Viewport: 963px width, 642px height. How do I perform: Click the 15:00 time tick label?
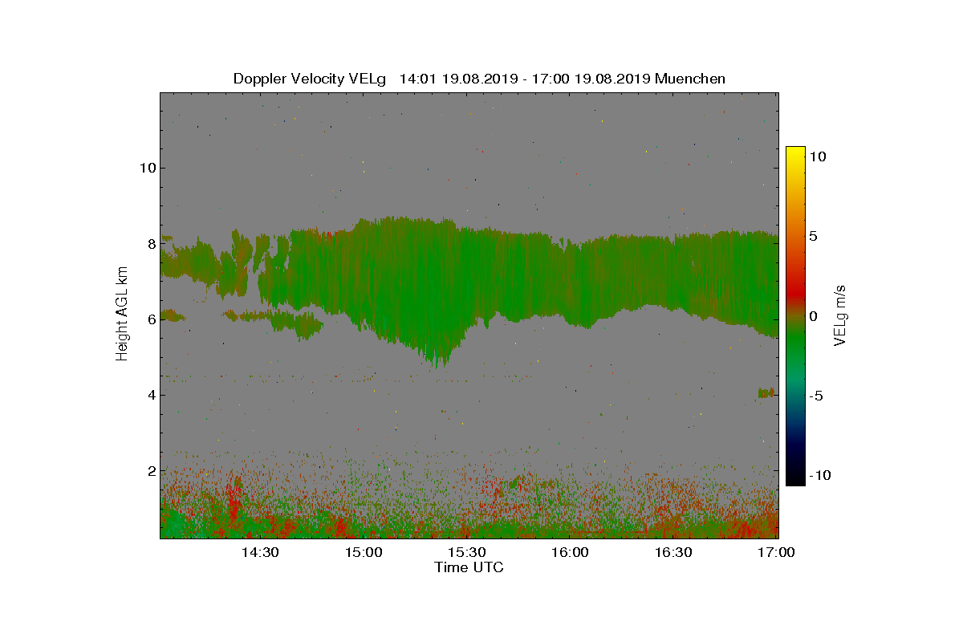pyautogui.click(x=364, y=553)
